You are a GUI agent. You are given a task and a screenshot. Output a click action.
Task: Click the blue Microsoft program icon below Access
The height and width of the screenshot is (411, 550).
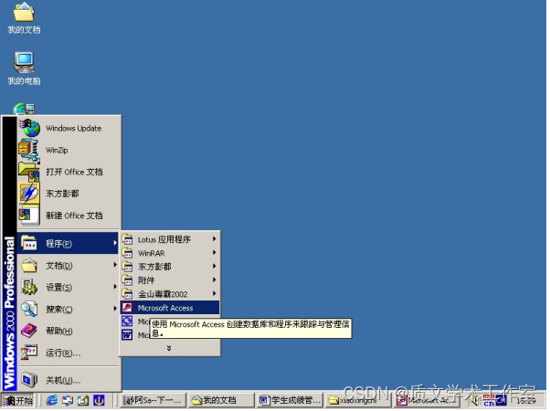127,321
